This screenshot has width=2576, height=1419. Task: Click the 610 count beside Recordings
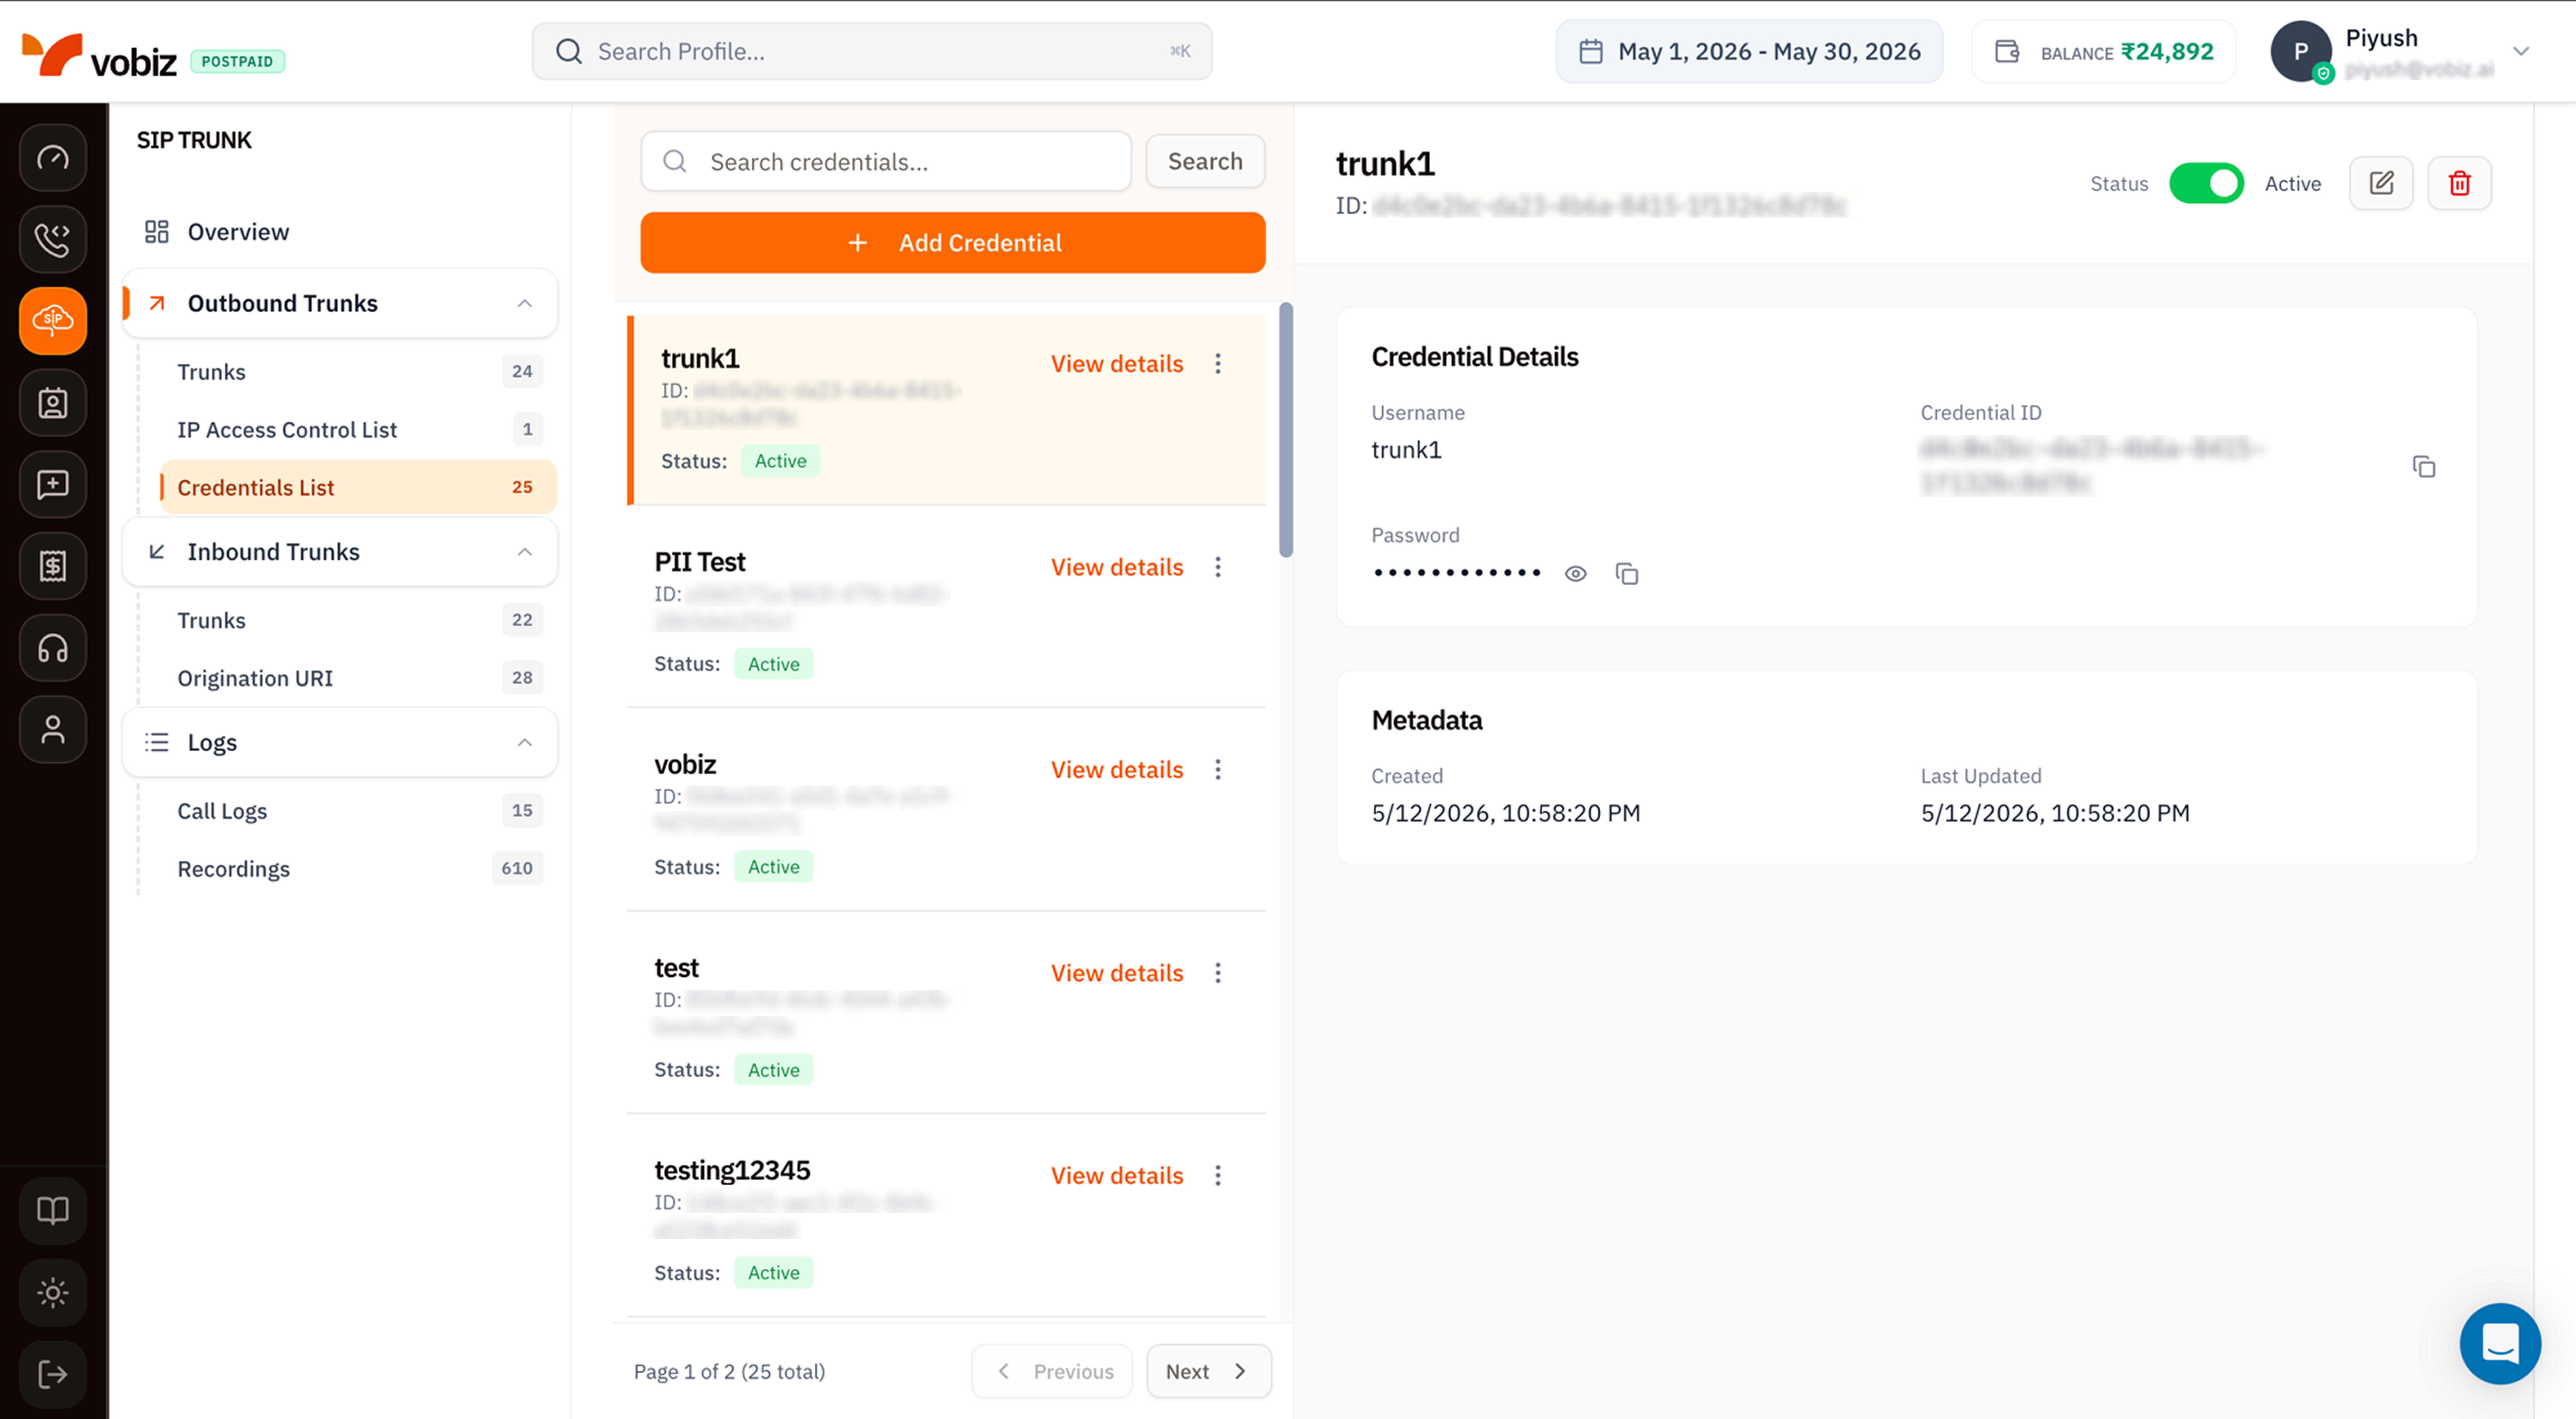coord(517,868)
